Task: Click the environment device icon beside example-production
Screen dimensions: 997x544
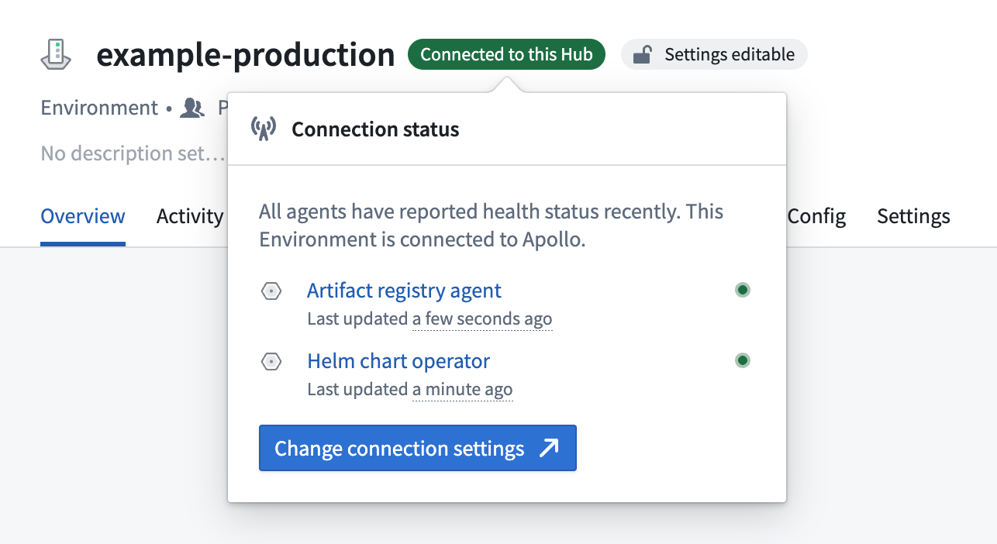Action: pos(54,54)
